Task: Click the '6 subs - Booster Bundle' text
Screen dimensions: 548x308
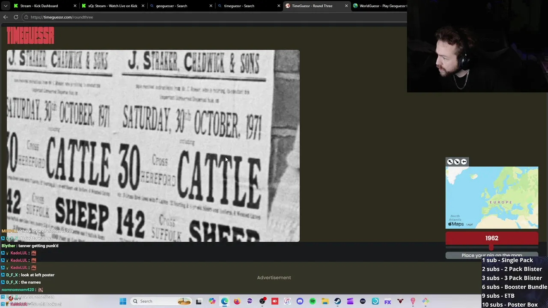Action: tap(515, 287)
